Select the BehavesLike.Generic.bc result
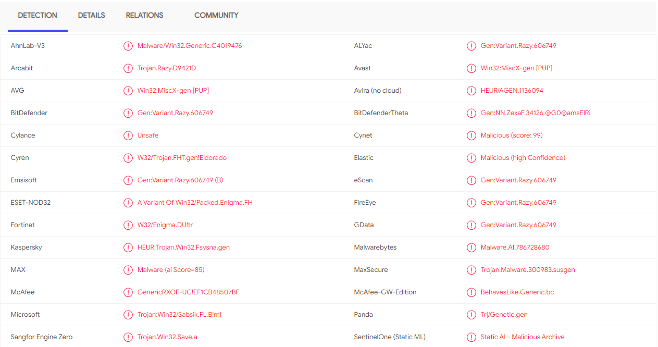This screenshot has width=658, height=347. point(517,292)
